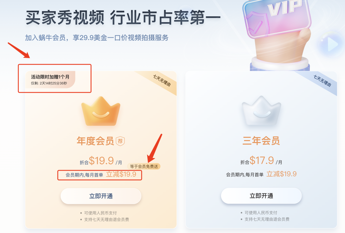This screenshot has width=345, height=233.
Task: Select the 三年会员 plan title
Action: coord(261,141)
